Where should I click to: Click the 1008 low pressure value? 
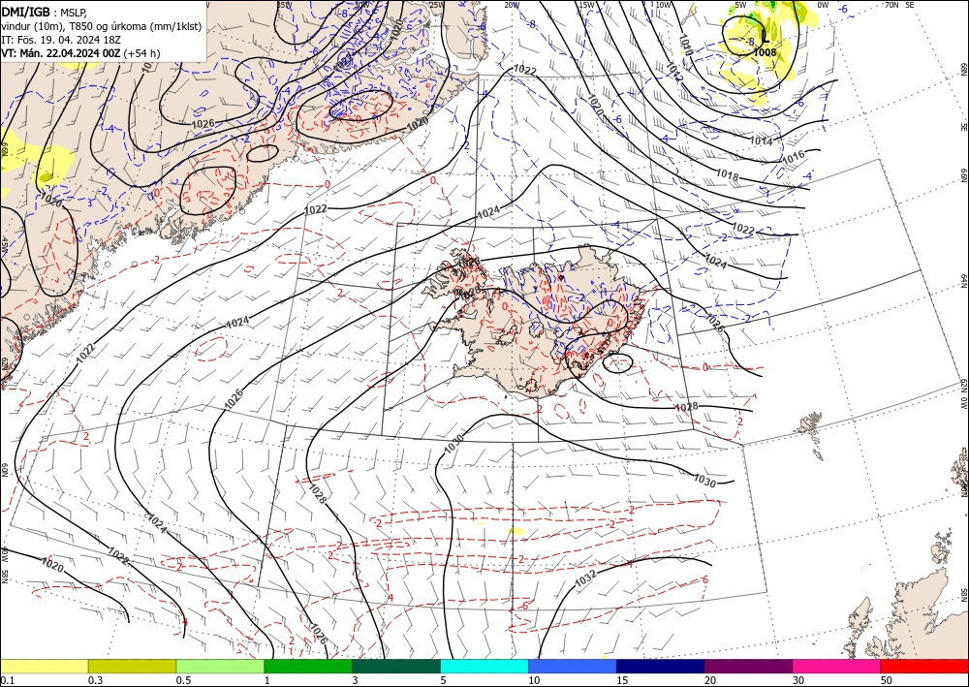(765, 52)
